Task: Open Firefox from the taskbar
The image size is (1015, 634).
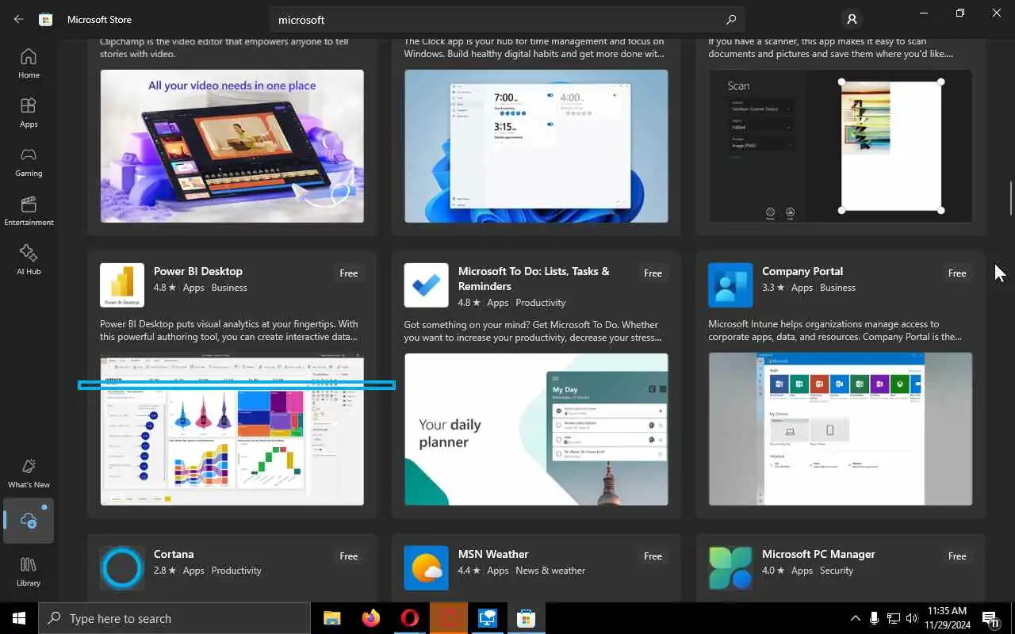Action: pos(370,618)
